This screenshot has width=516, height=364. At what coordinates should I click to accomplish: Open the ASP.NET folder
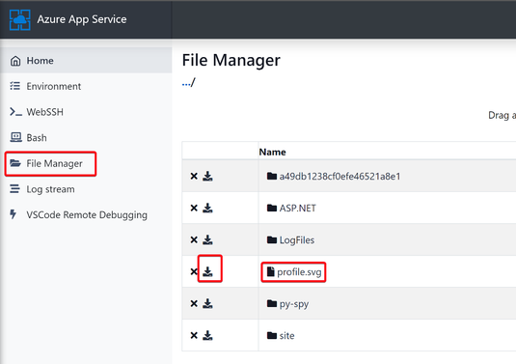[x=297, y=209]
